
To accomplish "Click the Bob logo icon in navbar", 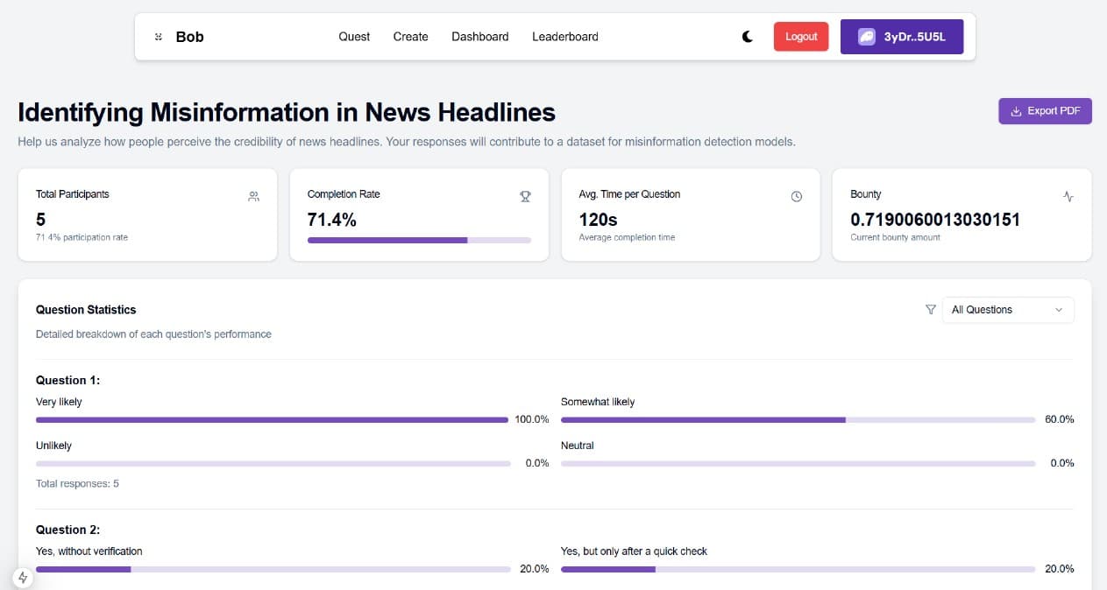I will pyautogui.click(x=159, y=37).
